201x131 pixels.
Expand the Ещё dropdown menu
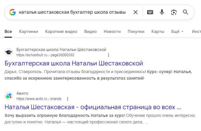click(x=177, y=31)
